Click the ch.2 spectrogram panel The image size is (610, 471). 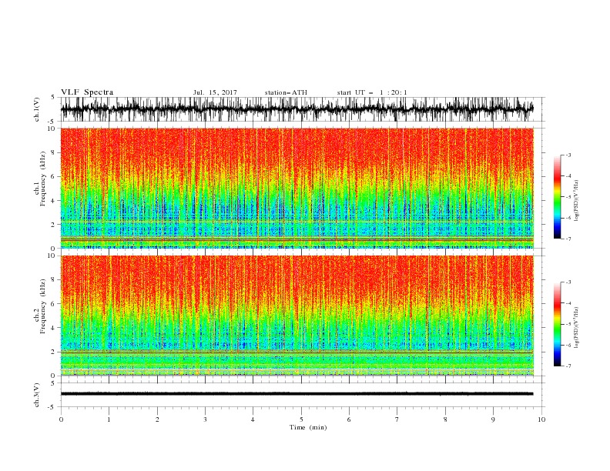[x=297, y=316]
